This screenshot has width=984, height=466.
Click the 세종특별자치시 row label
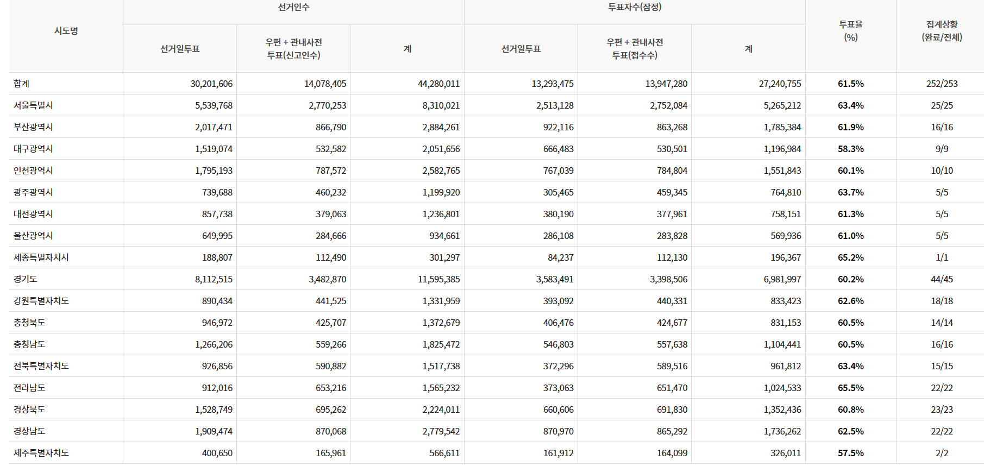click(x=41, y=257)
